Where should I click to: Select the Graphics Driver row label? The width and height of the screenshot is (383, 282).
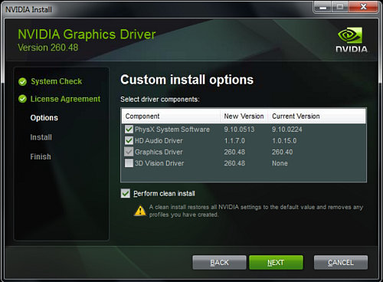point(159,152)
